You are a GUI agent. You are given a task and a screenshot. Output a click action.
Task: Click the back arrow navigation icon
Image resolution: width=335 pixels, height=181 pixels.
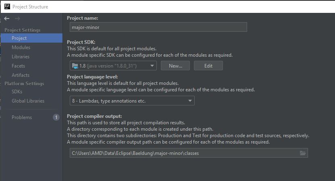coord(6,19)
